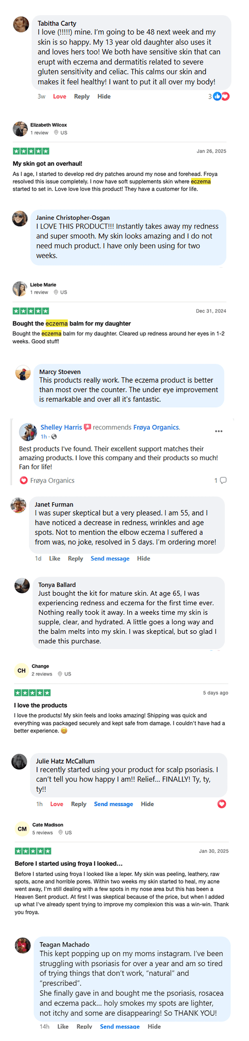Hide Janet Furman's comment
Screen dimensions: 249x1041
click(x=143, y=559)
